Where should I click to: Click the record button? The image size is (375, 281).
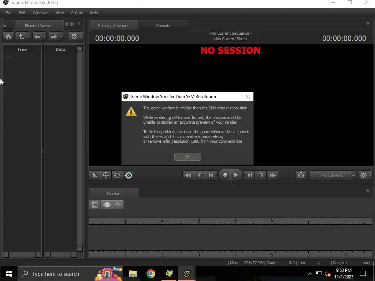225,175
